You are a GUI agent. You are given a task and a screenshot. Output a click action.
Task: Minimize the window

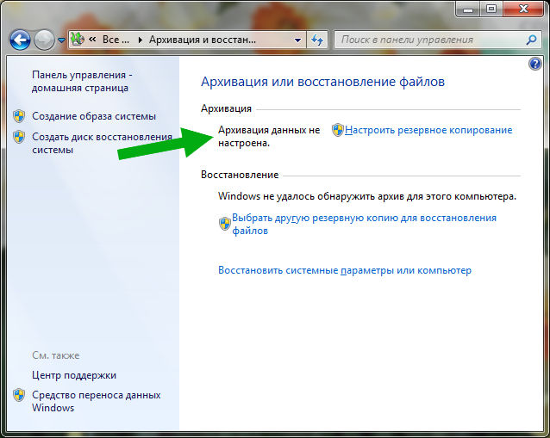(467, 9)
